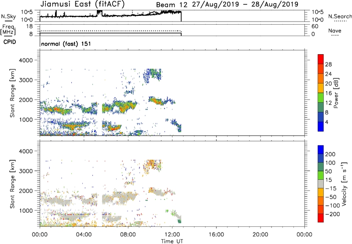This screenshot has width=352, height=244.
Task: Click the 60 tick on the Nave axis
Action: pyautogui.click(x=315, y=26)
